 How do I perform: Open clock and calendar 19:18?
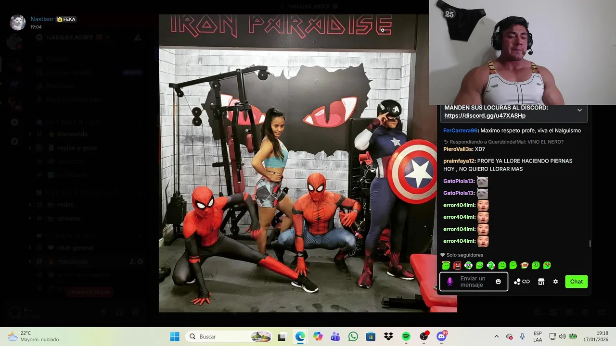click(x=597, y=336)
